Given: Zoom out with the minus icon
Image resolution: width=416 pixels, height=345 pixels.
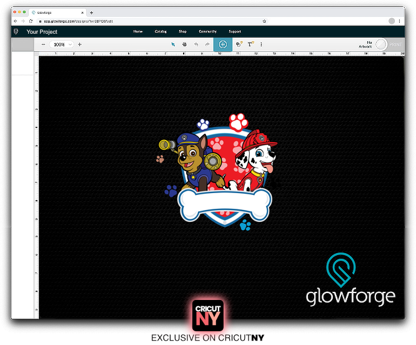Looking at the screenshot, I should point(43,44).
